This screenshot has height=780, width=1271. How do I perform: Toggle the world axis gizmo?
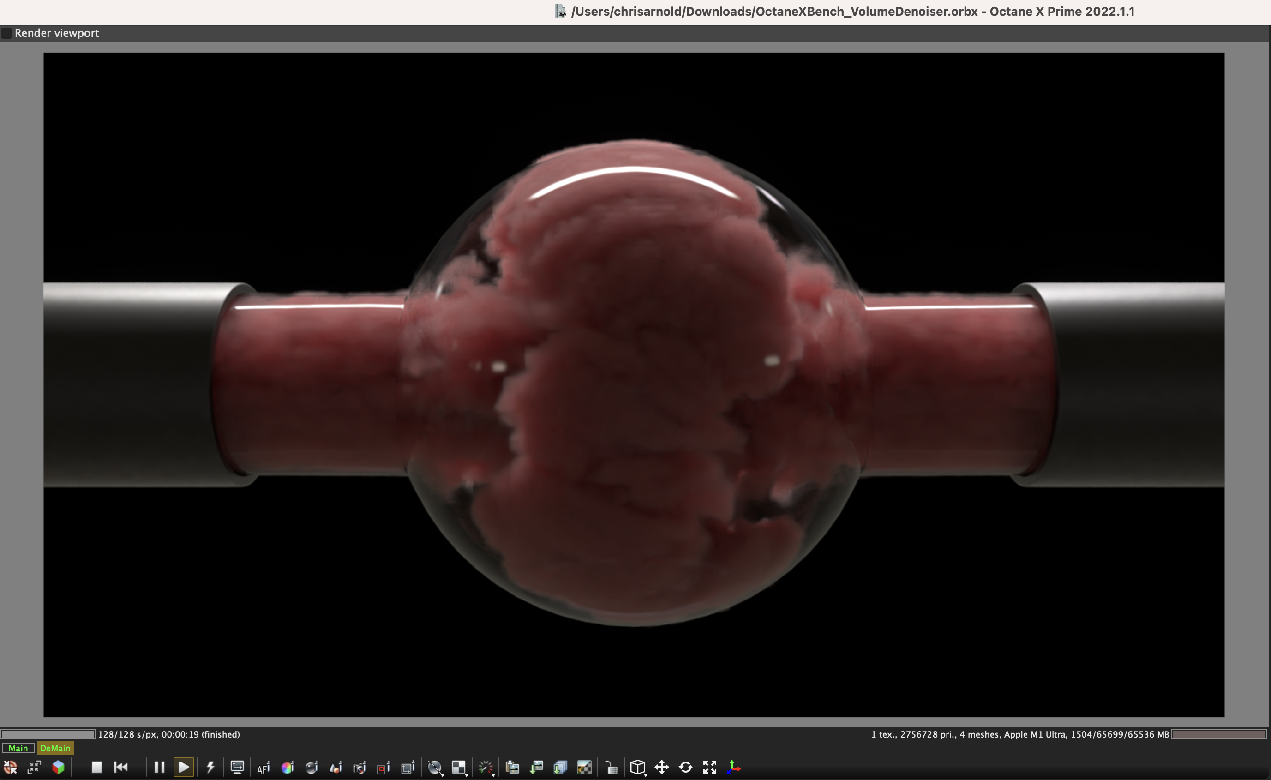(733, 767)
